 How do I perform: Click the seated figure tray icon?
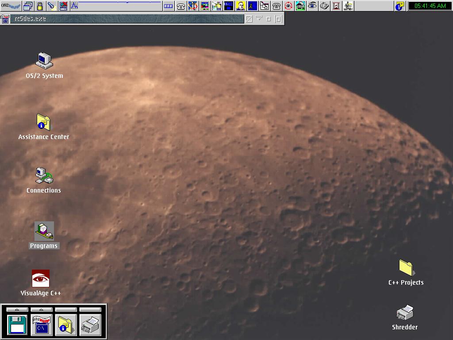[x=348, y=6]
